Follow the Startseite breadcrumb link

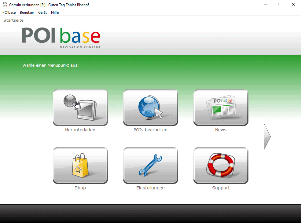tap(13, 20)
